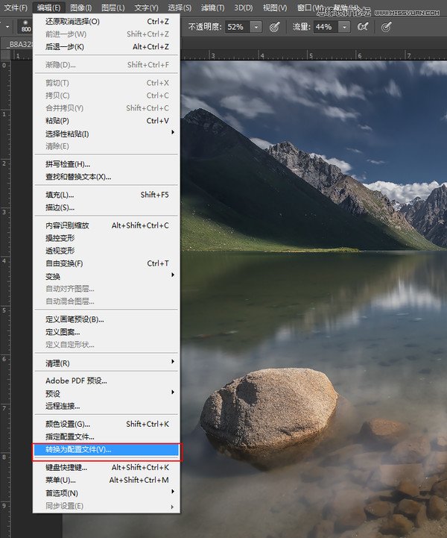Open the 3D(D) menu
447x538 pixels.
click(x=243, y=7)
